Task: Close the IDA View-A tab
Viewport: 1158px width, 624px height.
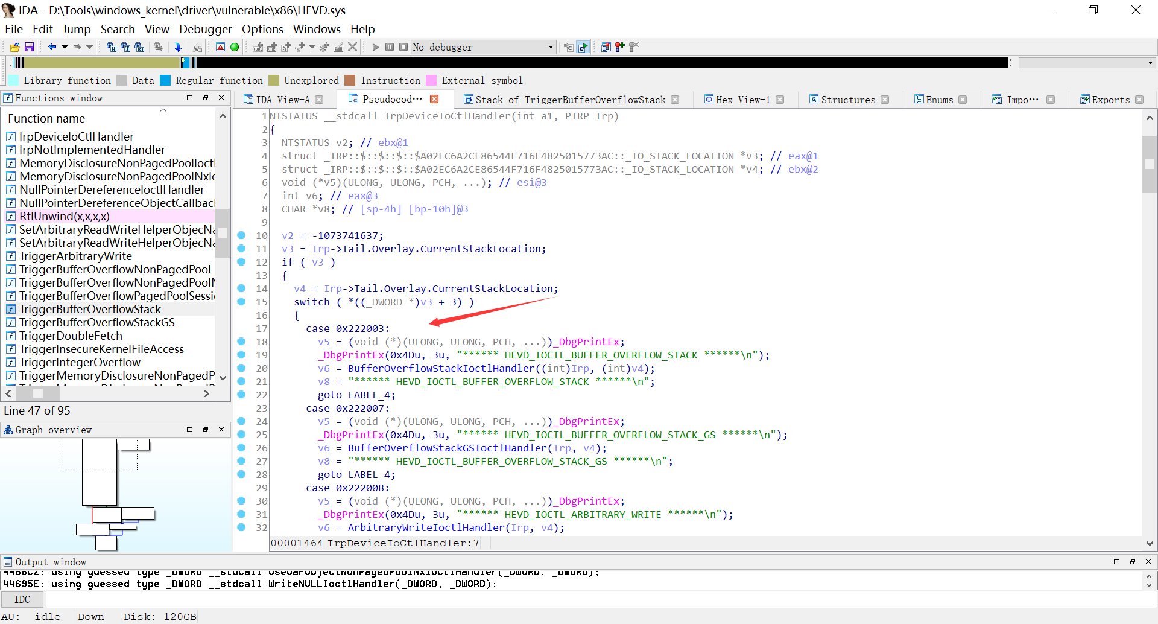Action: click(319, 100)
